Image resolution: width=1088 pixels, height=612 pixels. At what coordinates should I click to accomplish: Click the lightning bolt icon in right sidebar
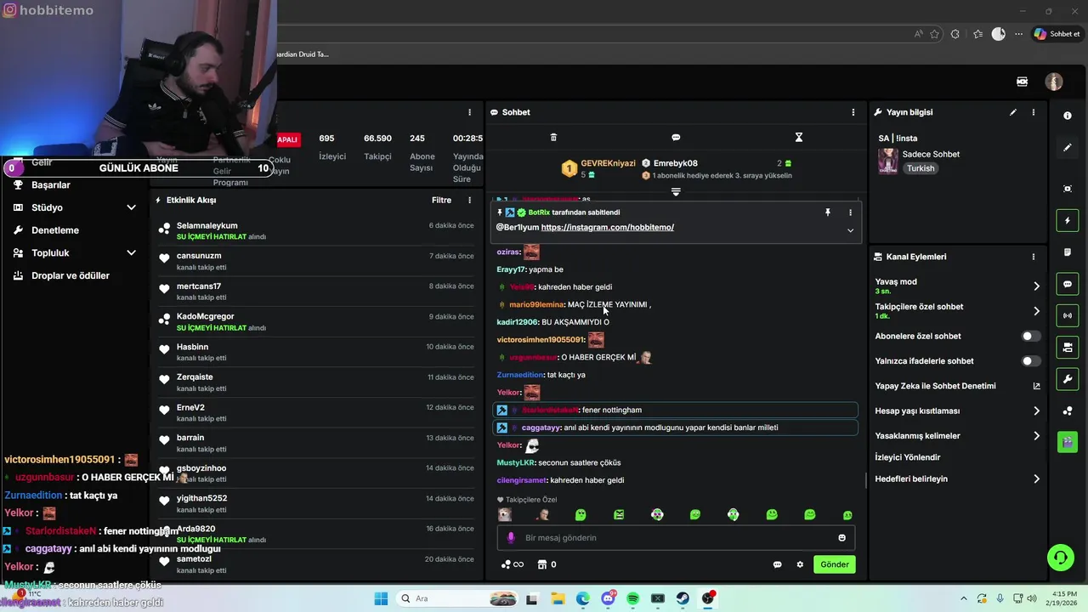click(x=1068, y=221)
